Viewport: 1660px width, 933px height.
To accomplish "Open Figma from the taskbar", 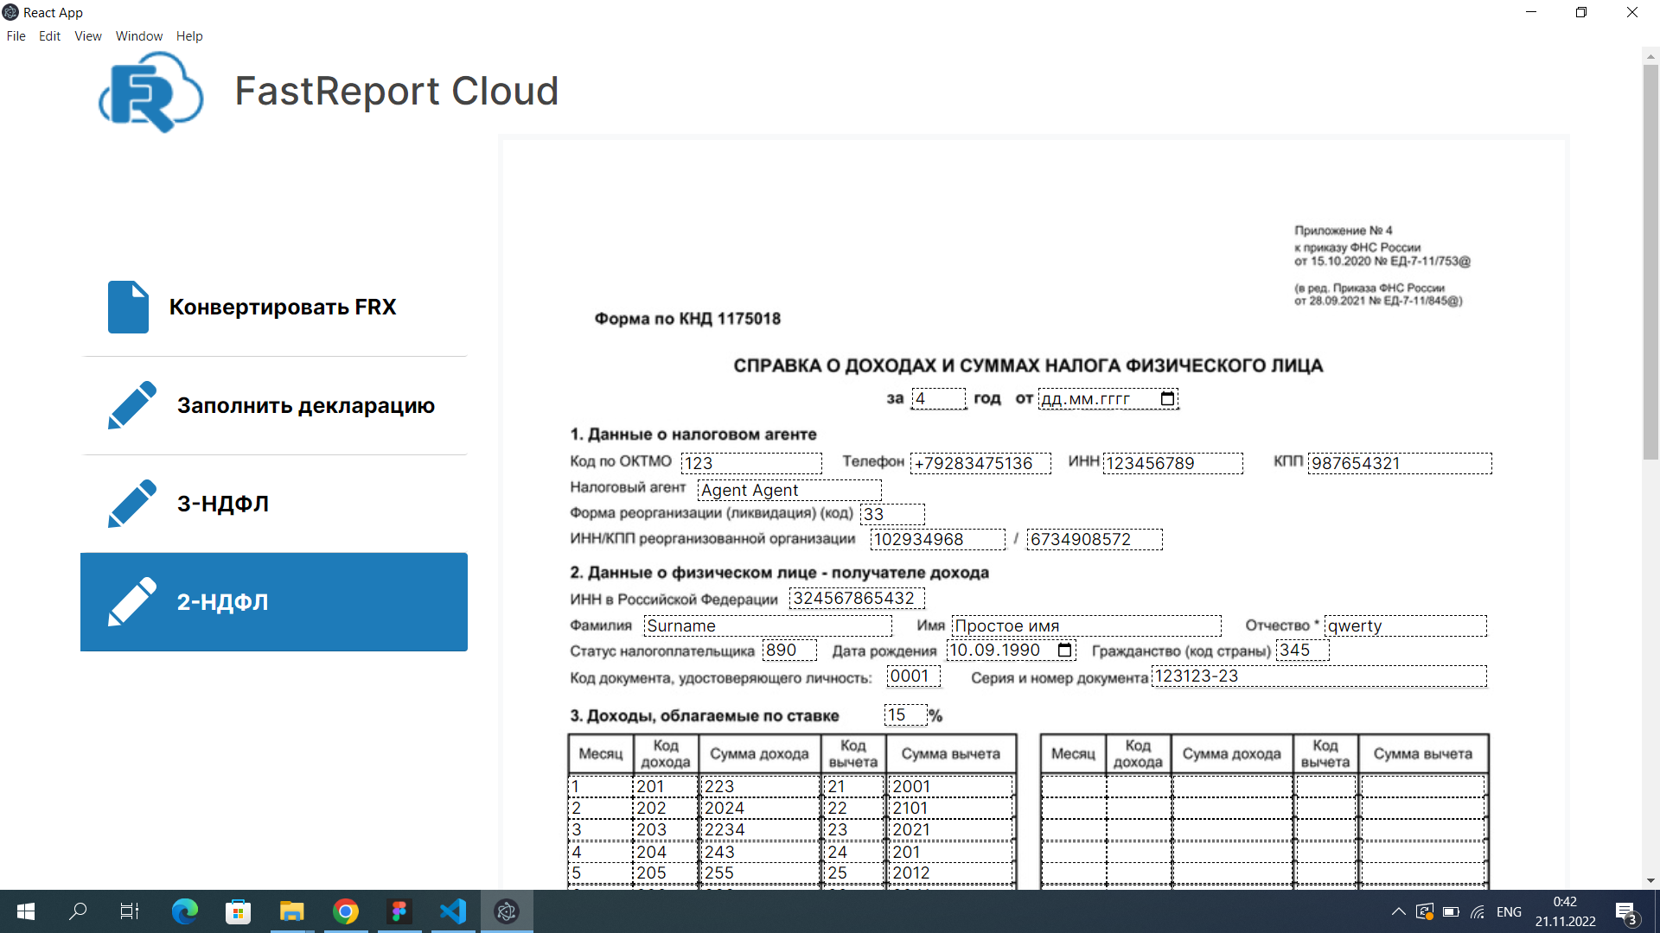I will point(399,911).
